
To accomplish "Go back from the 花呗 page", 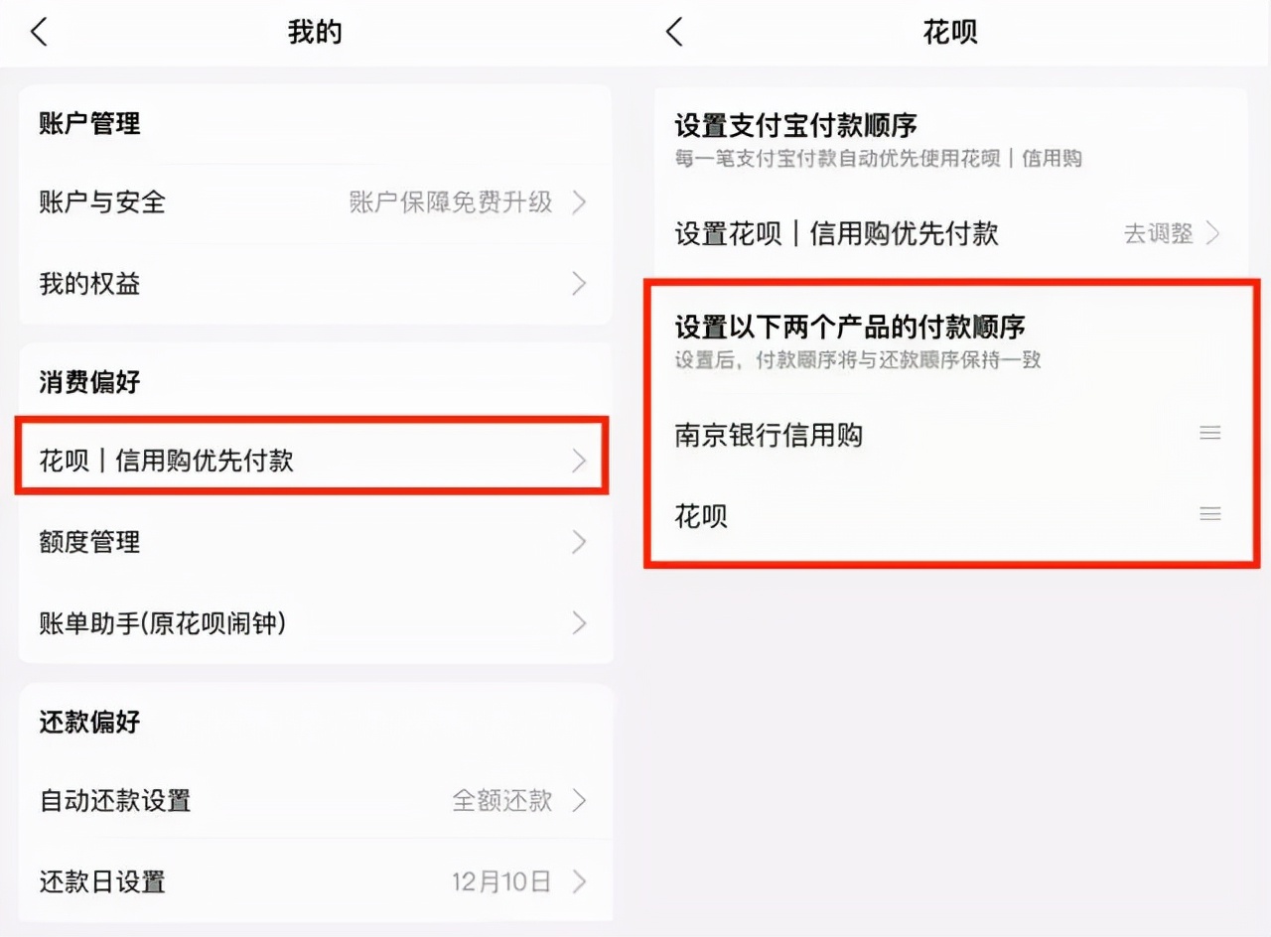I will coord(674,32).
